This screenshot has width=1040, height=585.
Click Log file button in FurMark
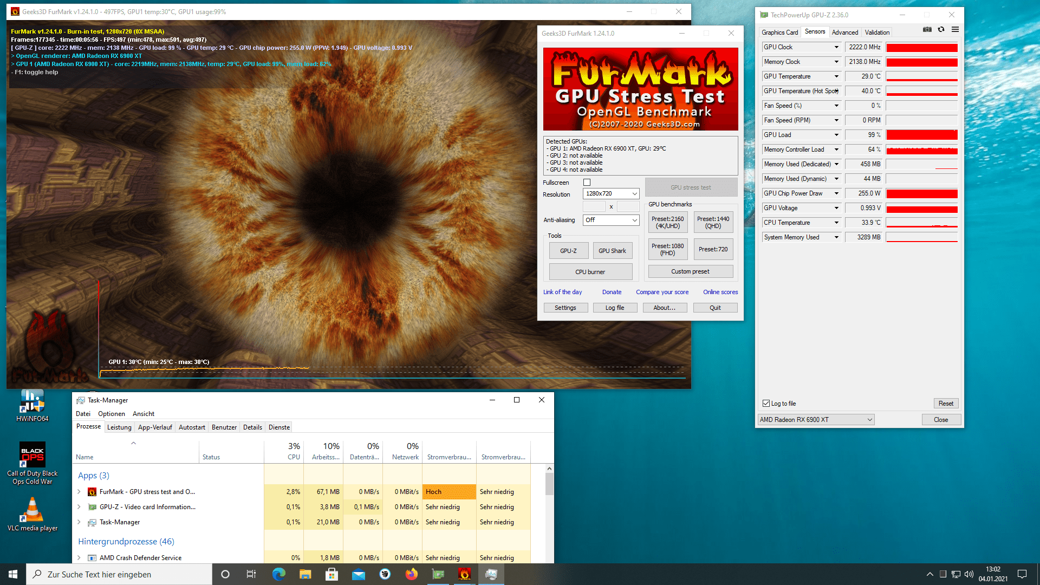coord(615,308)
